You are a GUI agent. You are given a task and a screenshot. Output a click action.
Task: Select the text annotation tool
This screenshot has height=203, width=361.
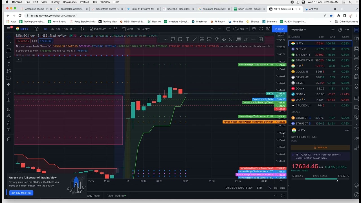point(9,64)
